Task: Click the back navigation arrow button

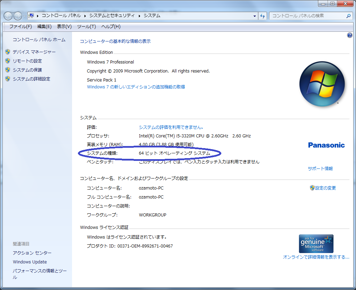Action: [x=8, y=16]
